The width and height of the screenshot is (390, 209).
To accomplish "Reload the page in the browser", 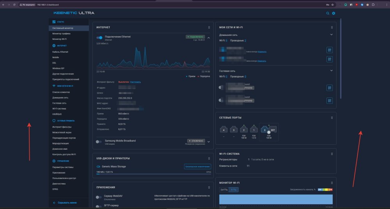I will pyautogui.click(x=14, y=5).
